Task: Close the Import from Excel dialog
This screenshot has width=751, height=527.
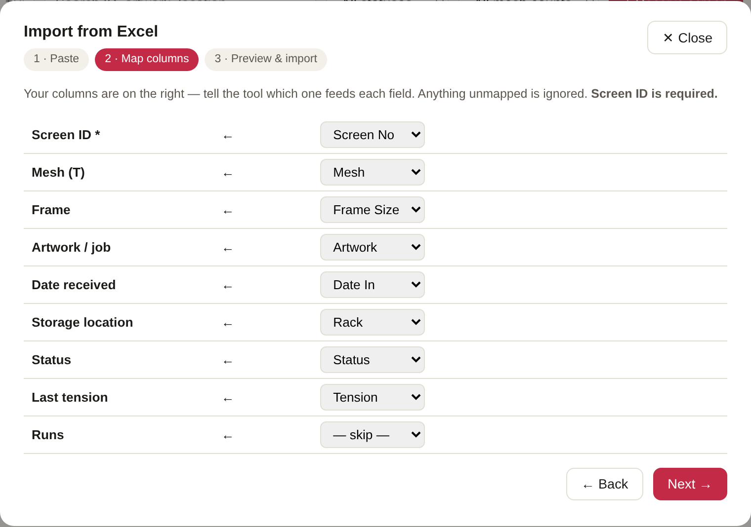Action: click(687, 38)
